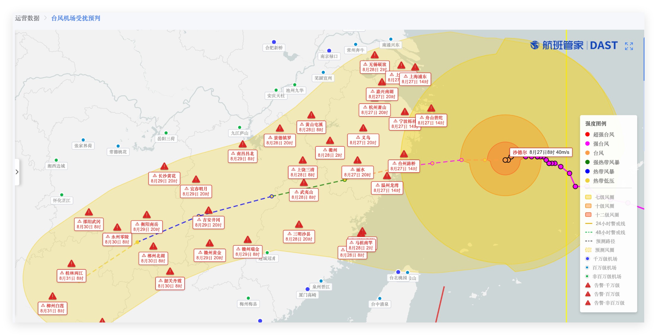Select the 温州龙湾 alert label

tap(387, 188)
